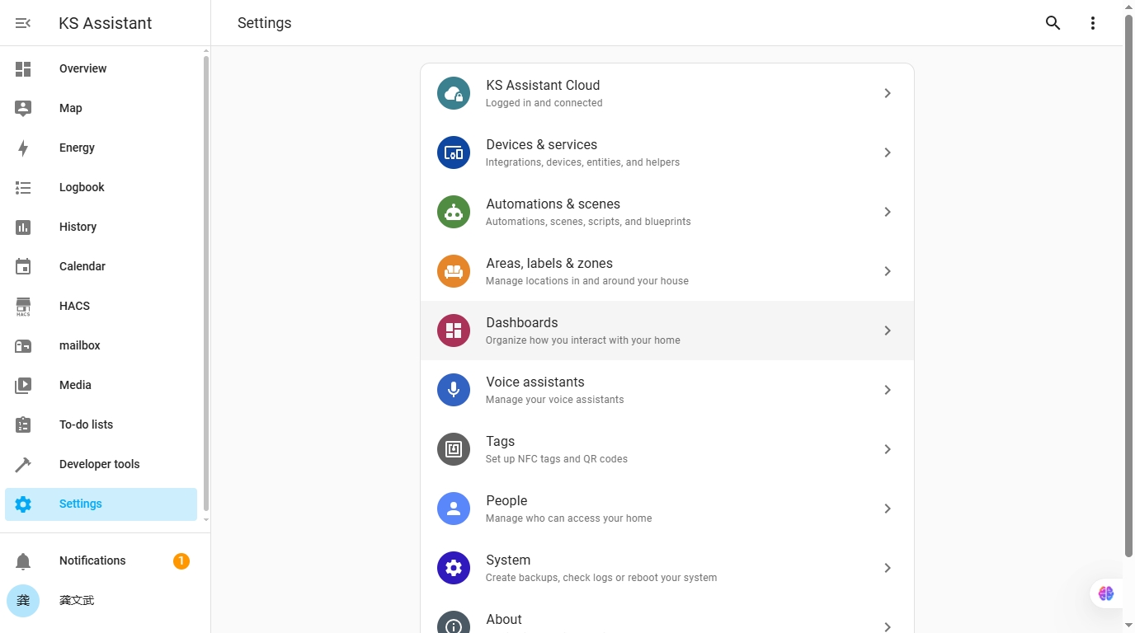Open the KS Assistant Cloud settings row
The height and width of the screenshot is (633, 1135).
coord(667,93)
